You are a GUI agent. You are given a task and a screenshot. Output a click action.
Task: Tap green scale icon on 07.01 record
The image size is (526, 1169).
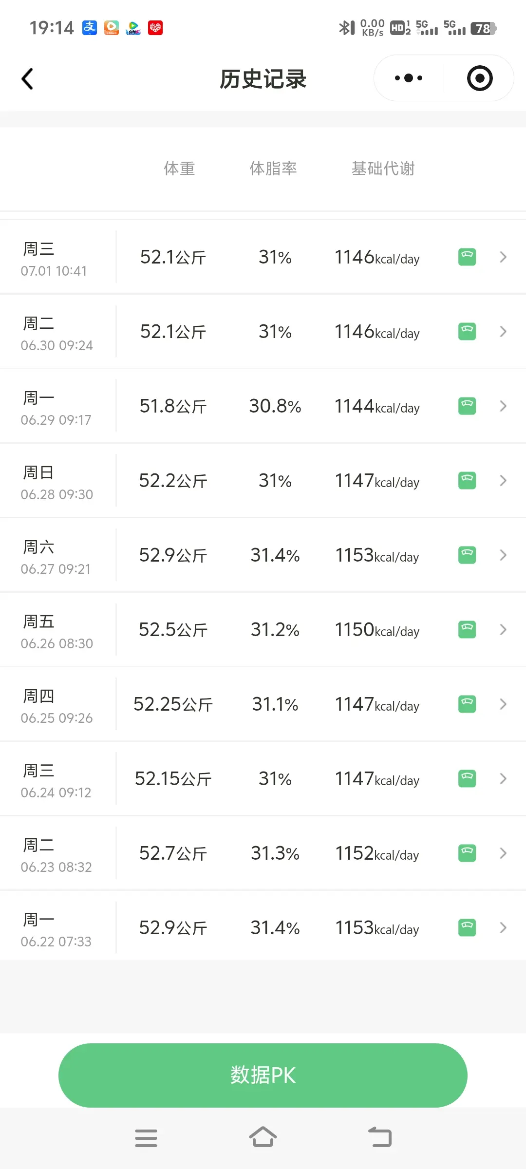[x=467, y=257]
